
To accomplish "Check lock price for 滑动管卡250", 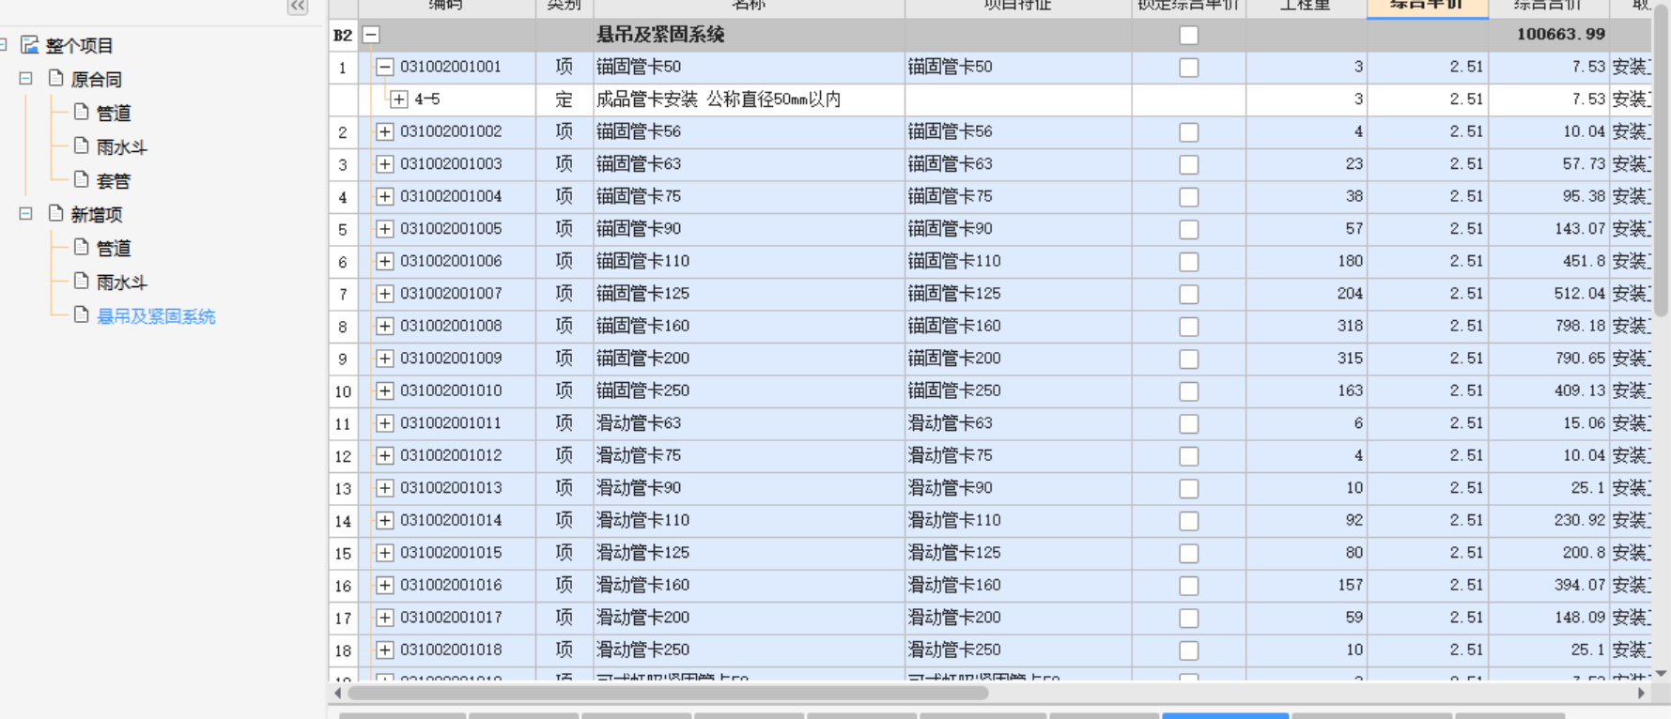I will pyautogui.click(x=1189, y=650).
